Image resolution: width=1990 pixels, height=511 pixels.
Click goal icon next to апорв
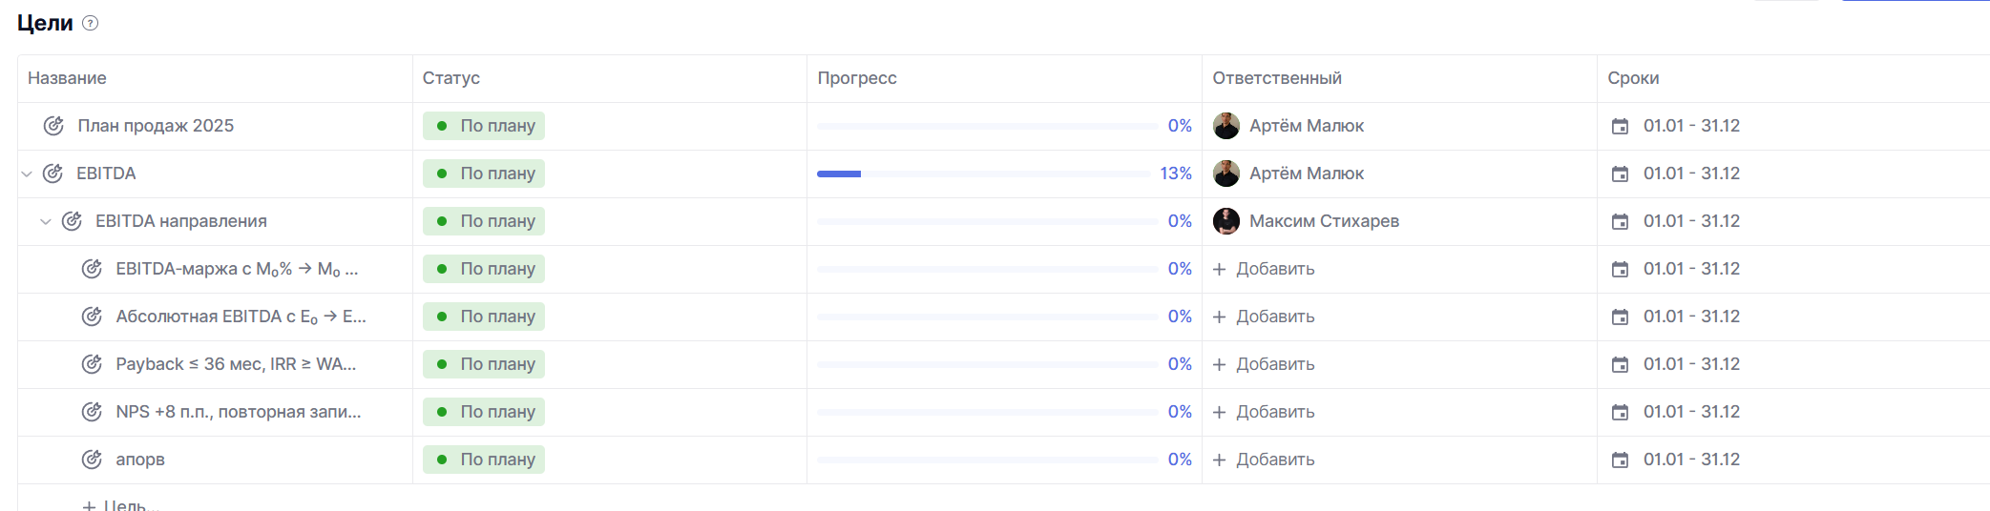(92, 460)
